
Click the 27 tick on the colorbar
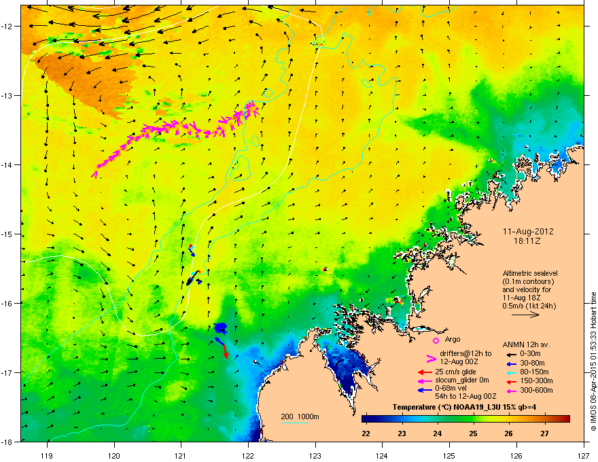coord(544,433)
